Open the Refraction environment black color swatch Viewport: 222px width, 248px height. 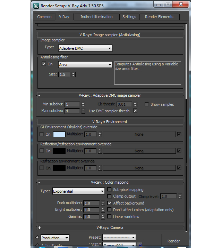coord(59,168)
